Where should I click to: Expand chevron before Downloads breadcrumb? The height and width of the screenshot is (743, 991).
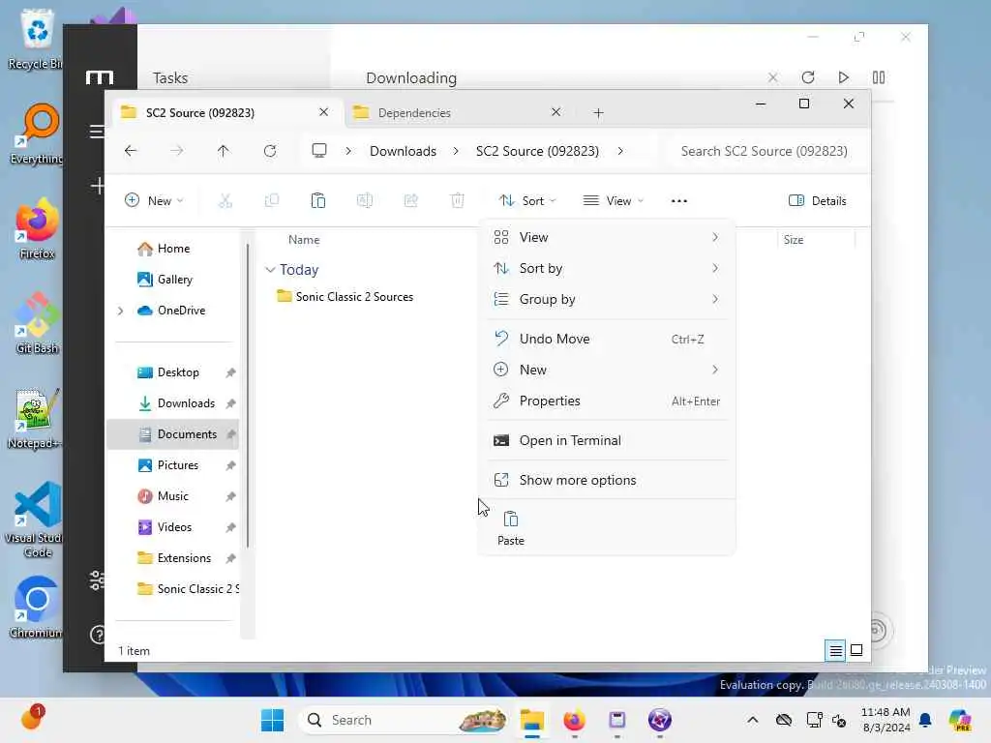tap(348, 151)
